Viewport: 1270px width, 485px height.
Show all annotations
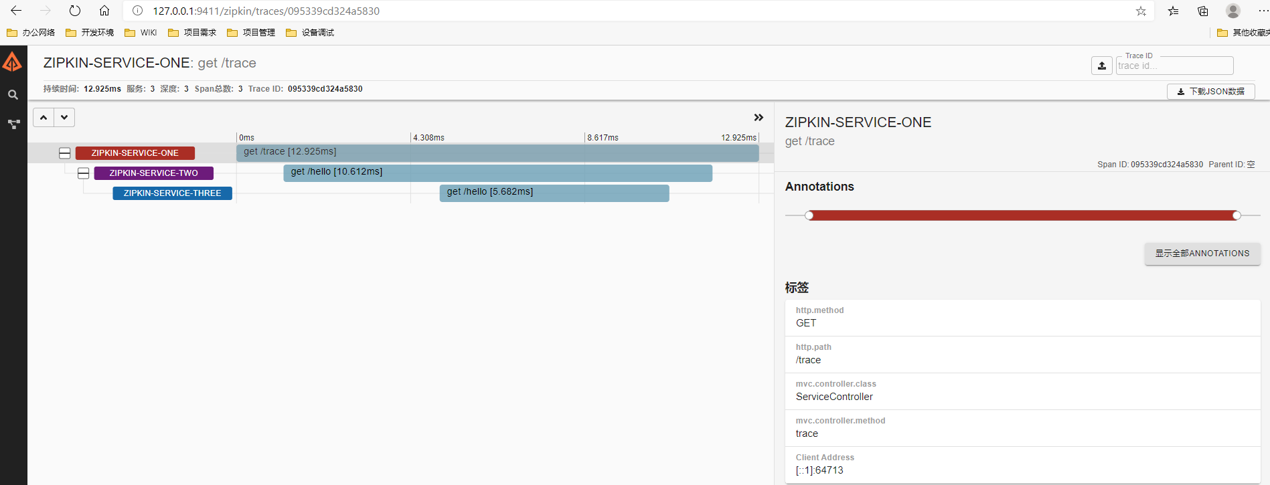click(x=1202, y=254)
